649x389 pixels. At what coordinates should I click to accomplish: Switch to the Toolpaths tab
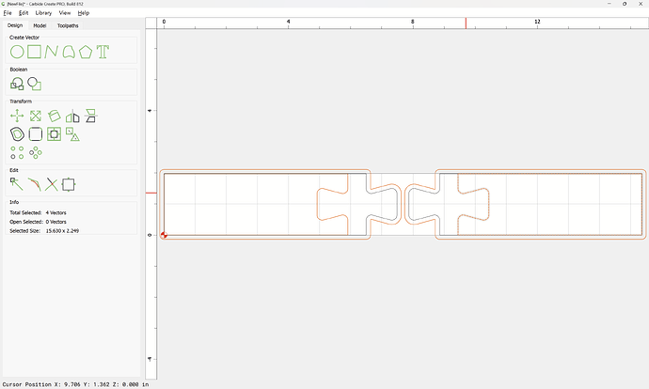pos(68,25)
